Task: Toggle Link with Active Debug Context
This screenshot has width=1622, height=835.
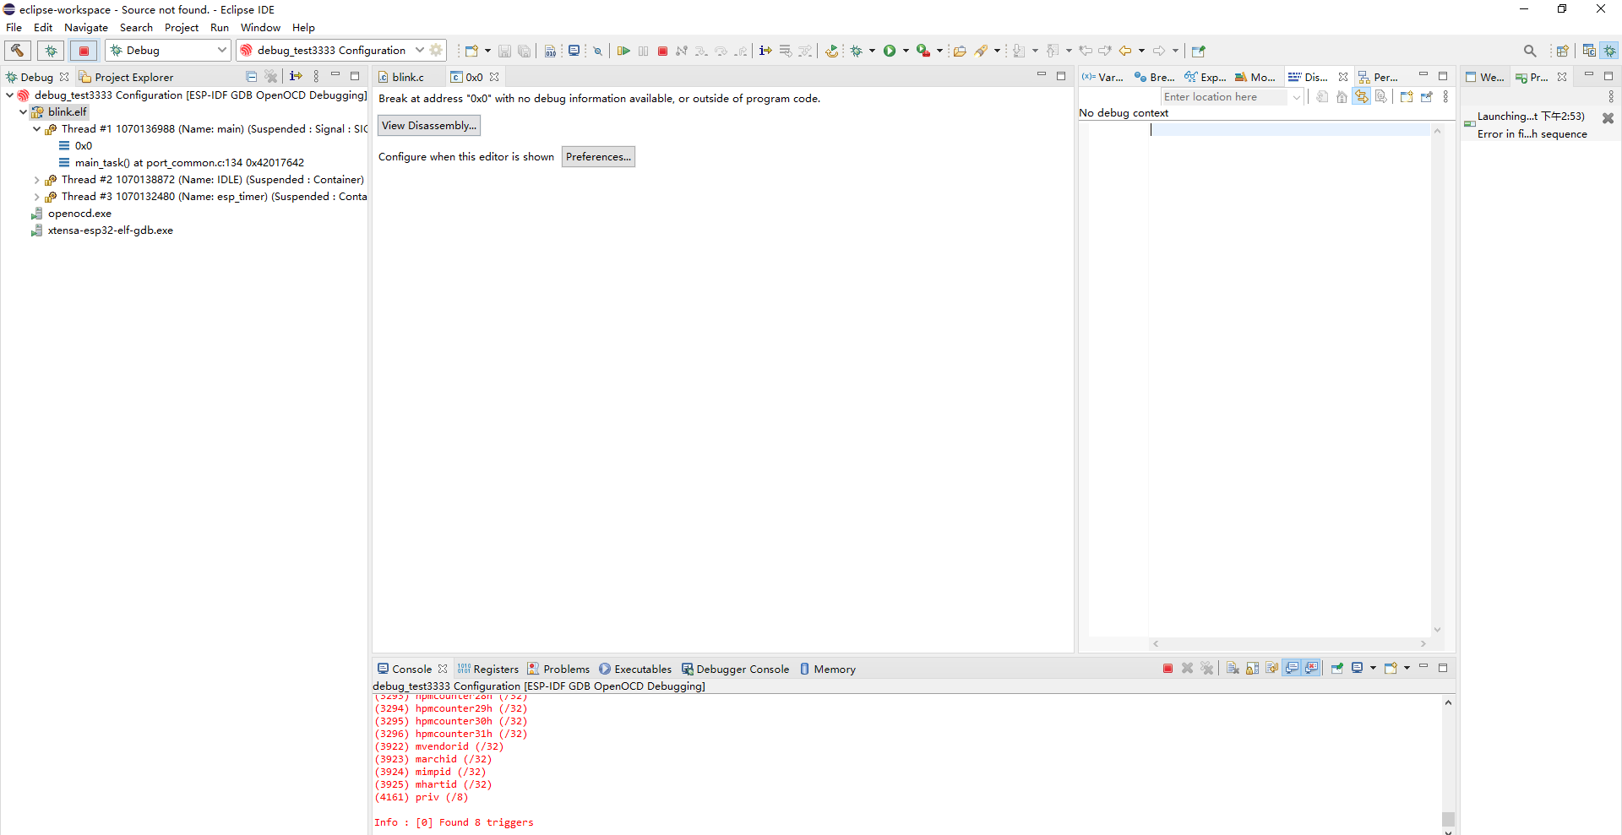Action: click(1362, 97)
